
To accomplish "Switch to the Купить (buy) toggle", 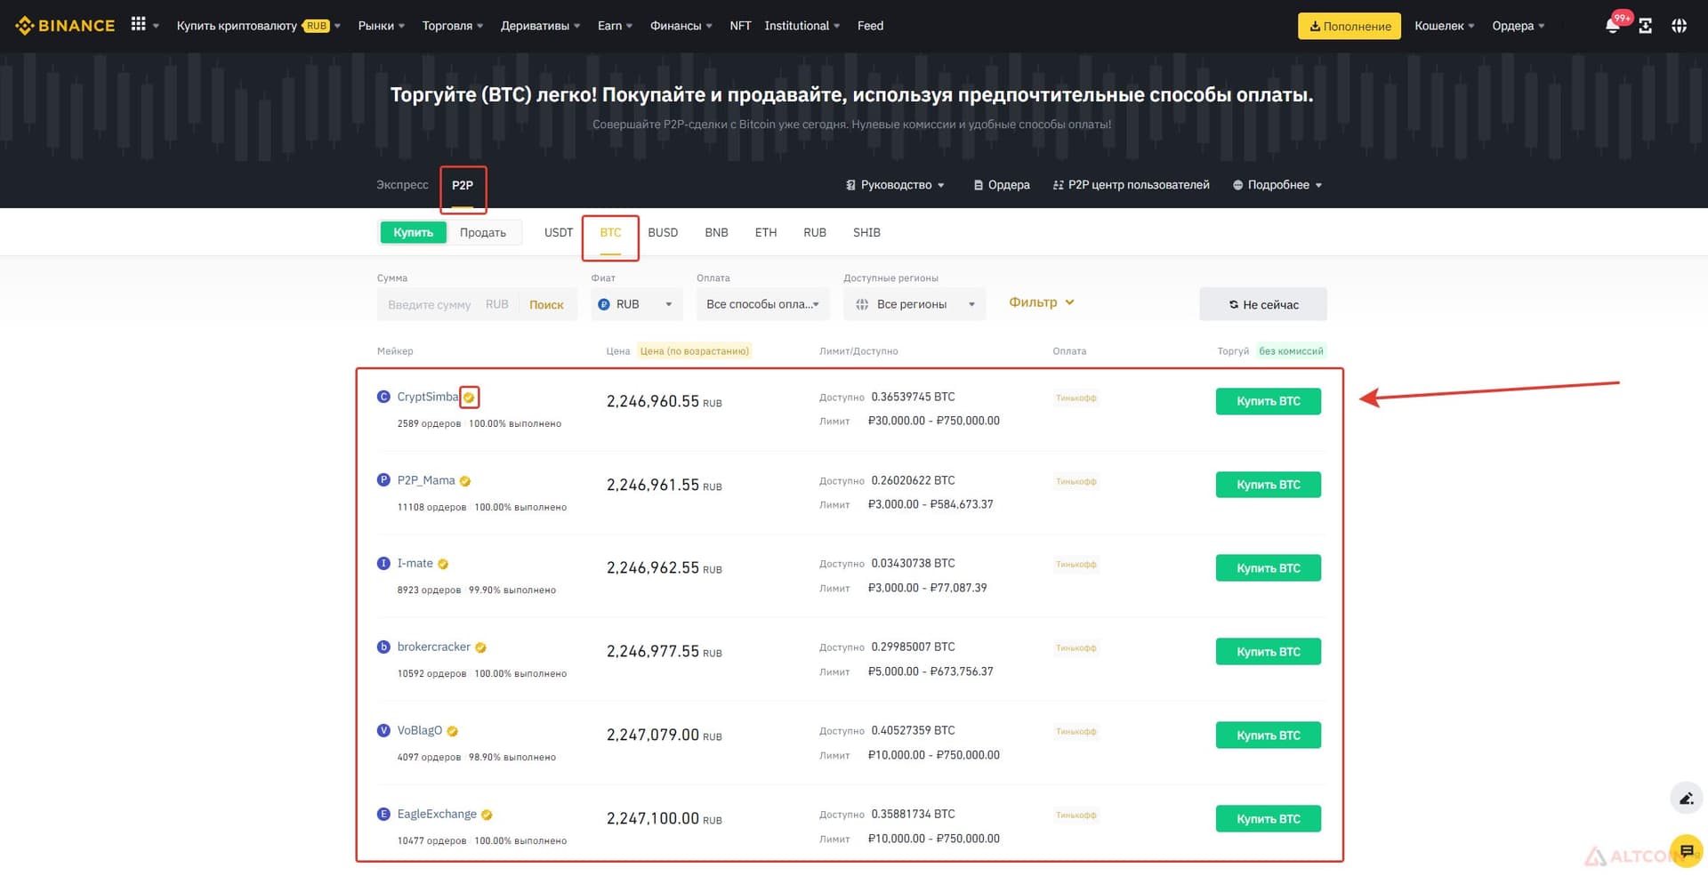I will pos(413,232).
